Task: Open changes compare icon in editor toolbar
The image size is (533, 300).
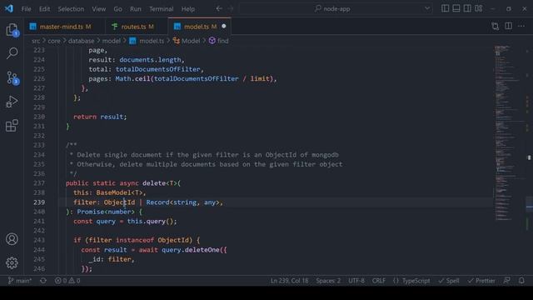Action: (x=496, y=26)
